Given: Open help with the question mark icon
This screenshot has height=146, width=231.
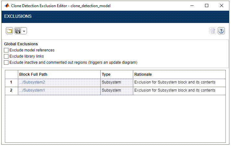Looking at the screenshot, I should (221, 31).
